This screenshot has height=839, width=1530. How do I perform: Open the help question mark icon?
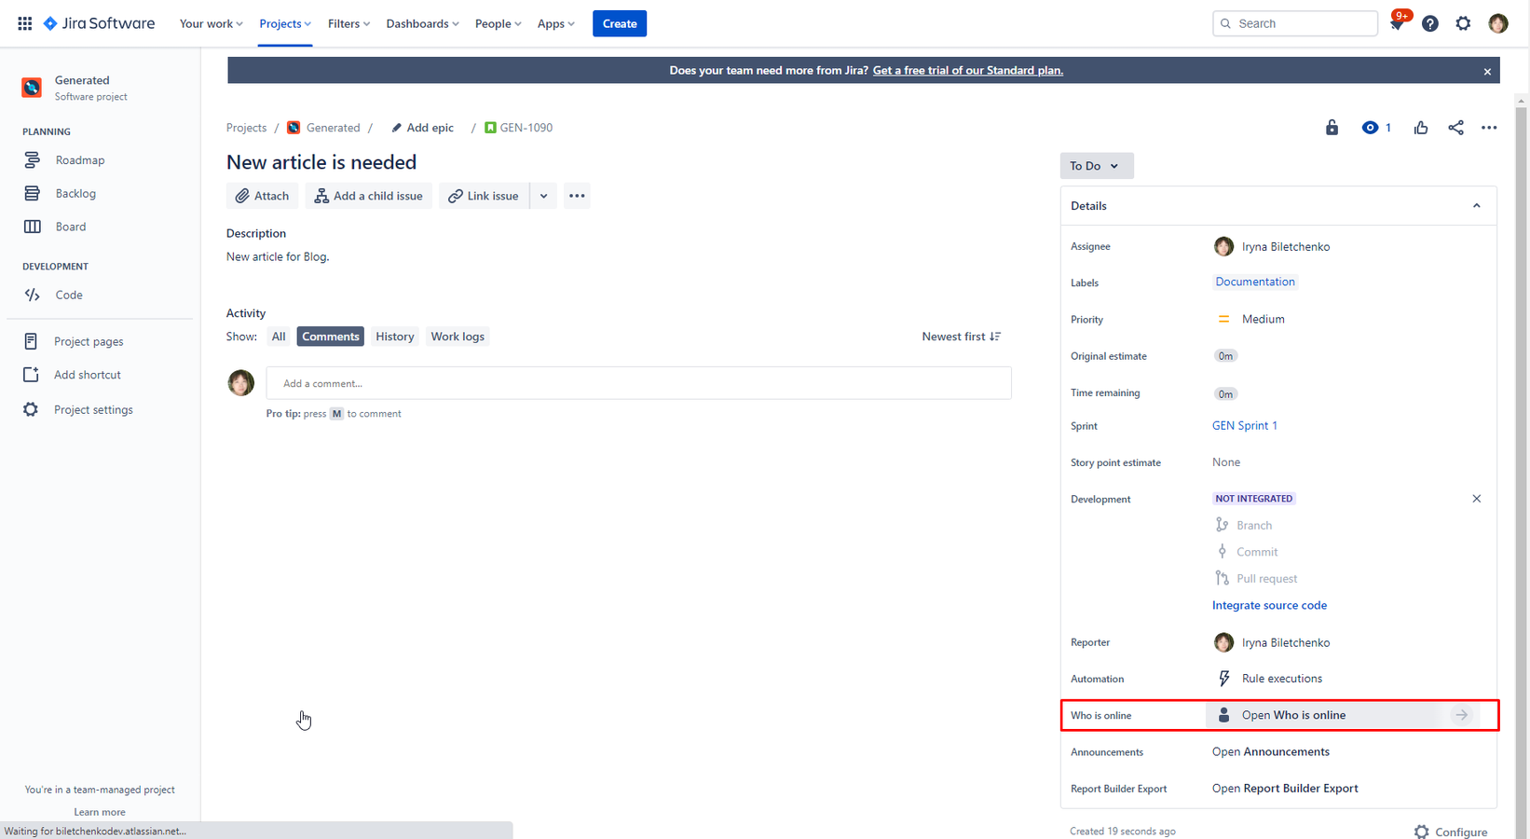[x=1430, y=23]
